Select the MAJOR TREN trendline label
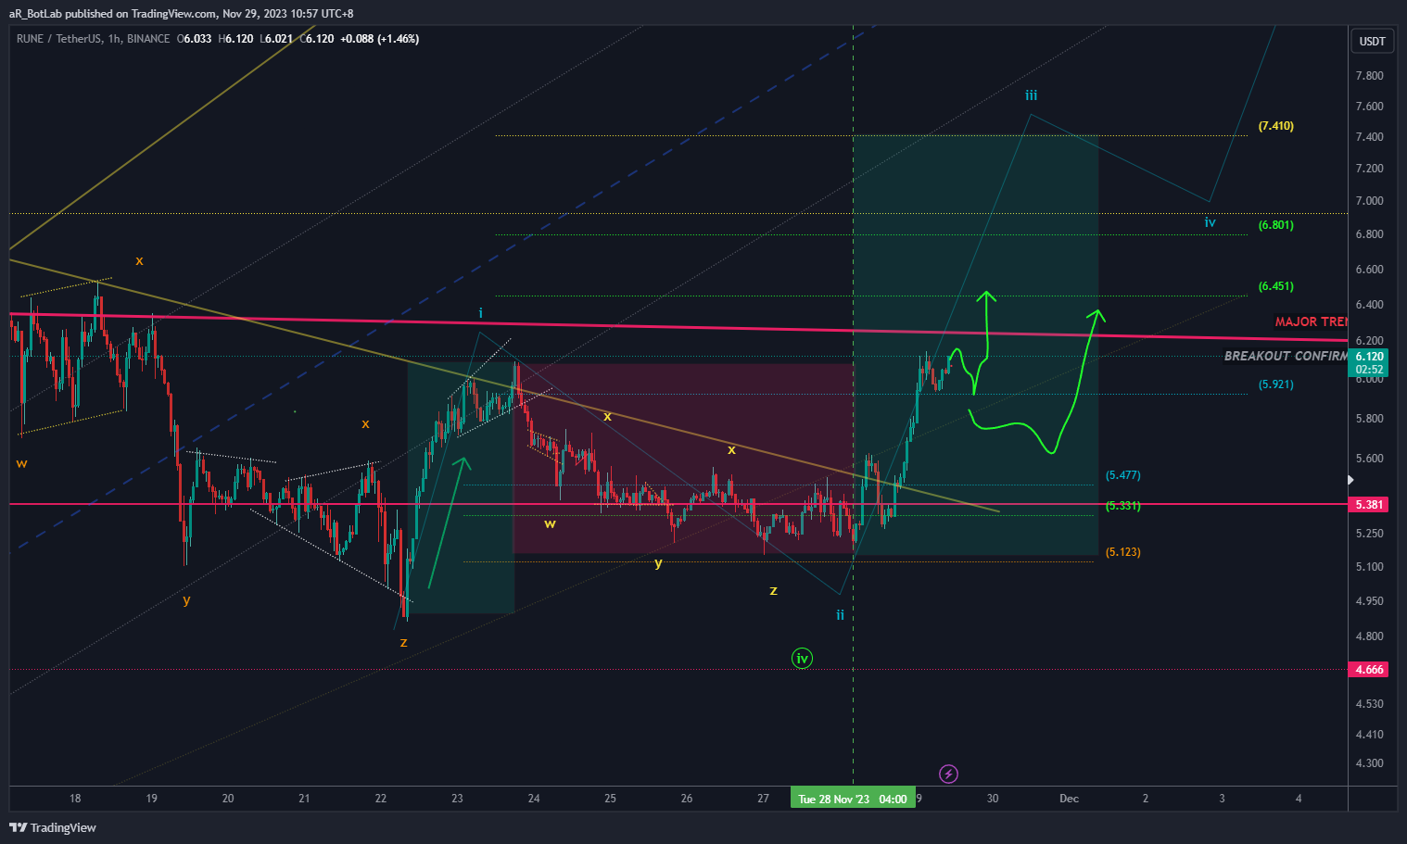This screenshot has height=844, width=1407. 1312,321
